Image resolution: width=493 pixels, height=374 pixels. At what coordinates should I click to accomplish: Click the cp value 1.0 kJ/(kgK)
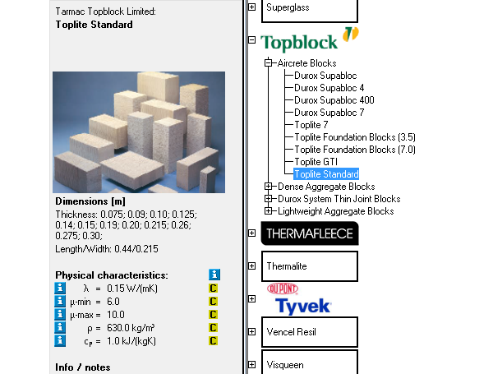click(131, 341)
